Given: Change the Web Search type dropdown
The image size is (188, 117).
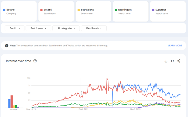Looking at the screenshot, I should coord(94,28).
